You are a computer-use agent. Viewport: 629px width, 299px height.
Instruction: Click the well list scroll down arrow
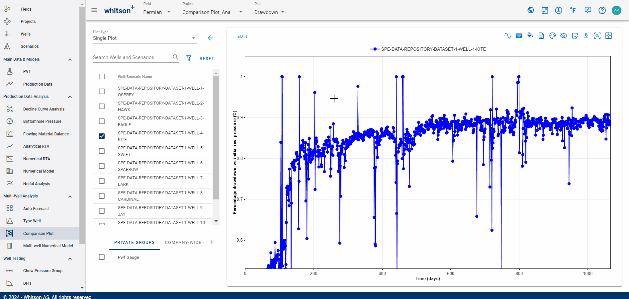point(216,221)
